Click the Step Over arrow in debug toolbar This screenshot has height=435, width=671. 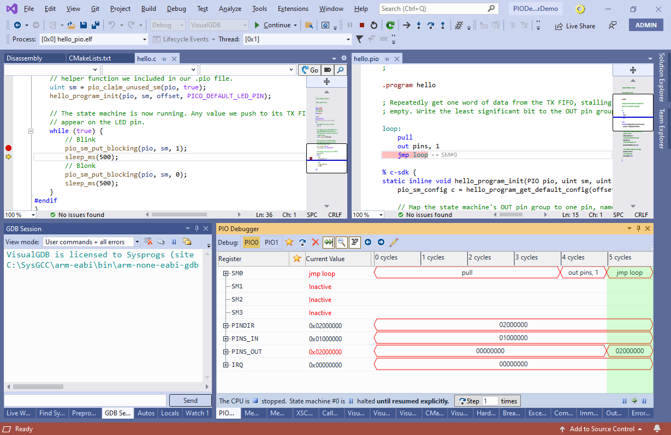[430, 25]
